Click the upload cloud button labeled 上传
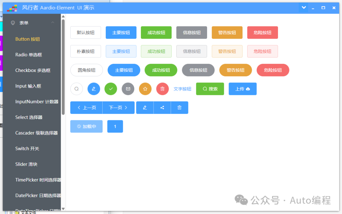 click(243, 89)
